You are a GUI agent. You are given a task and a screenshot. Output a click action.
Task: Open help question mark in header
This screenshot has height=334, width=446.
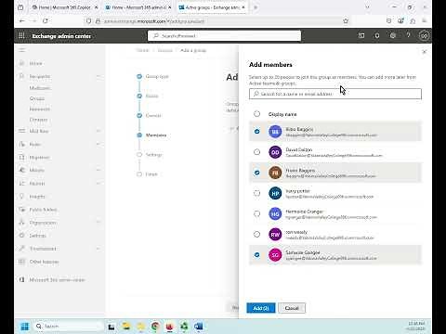point(409,35)
